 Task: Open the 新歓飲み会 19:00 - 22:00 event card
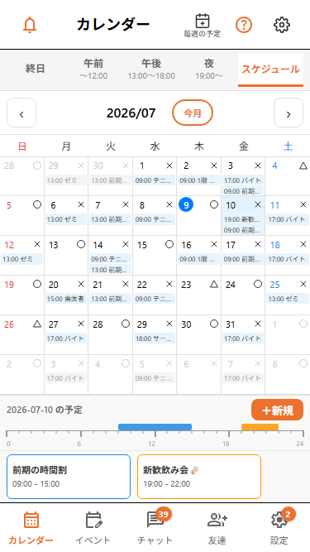click(x=199, y=477)
